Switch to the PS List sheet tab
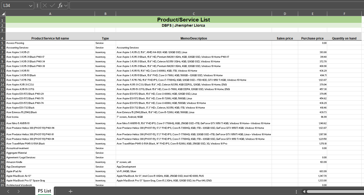This screenshot has height=195, width=364. pos(45,191)
